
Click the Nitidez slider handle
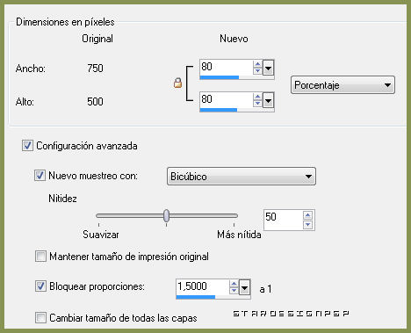pos(166,216)
